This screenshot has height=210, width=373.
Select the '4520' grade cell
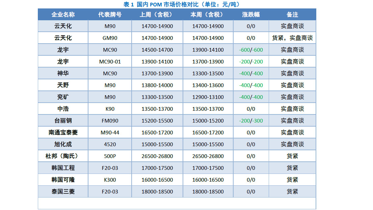110,145
